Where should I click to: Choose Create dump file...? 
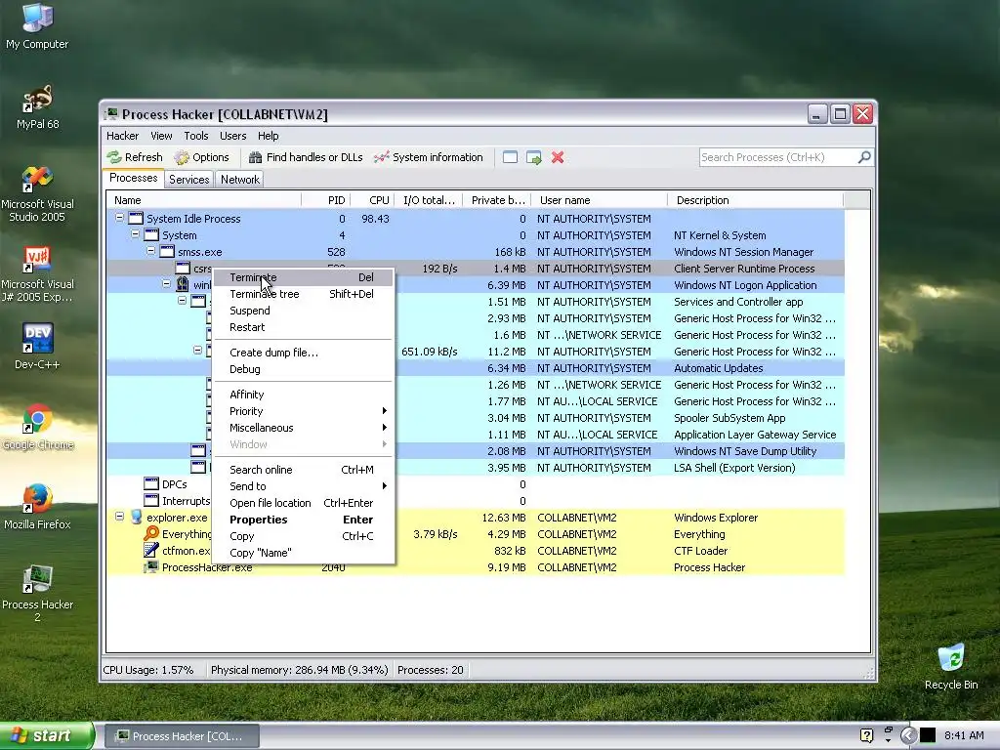coord(304,353)
